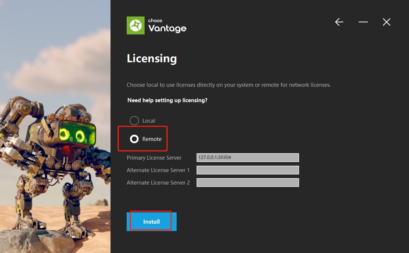
Task: Click the Licensing page heading
Action: (152, 59)
